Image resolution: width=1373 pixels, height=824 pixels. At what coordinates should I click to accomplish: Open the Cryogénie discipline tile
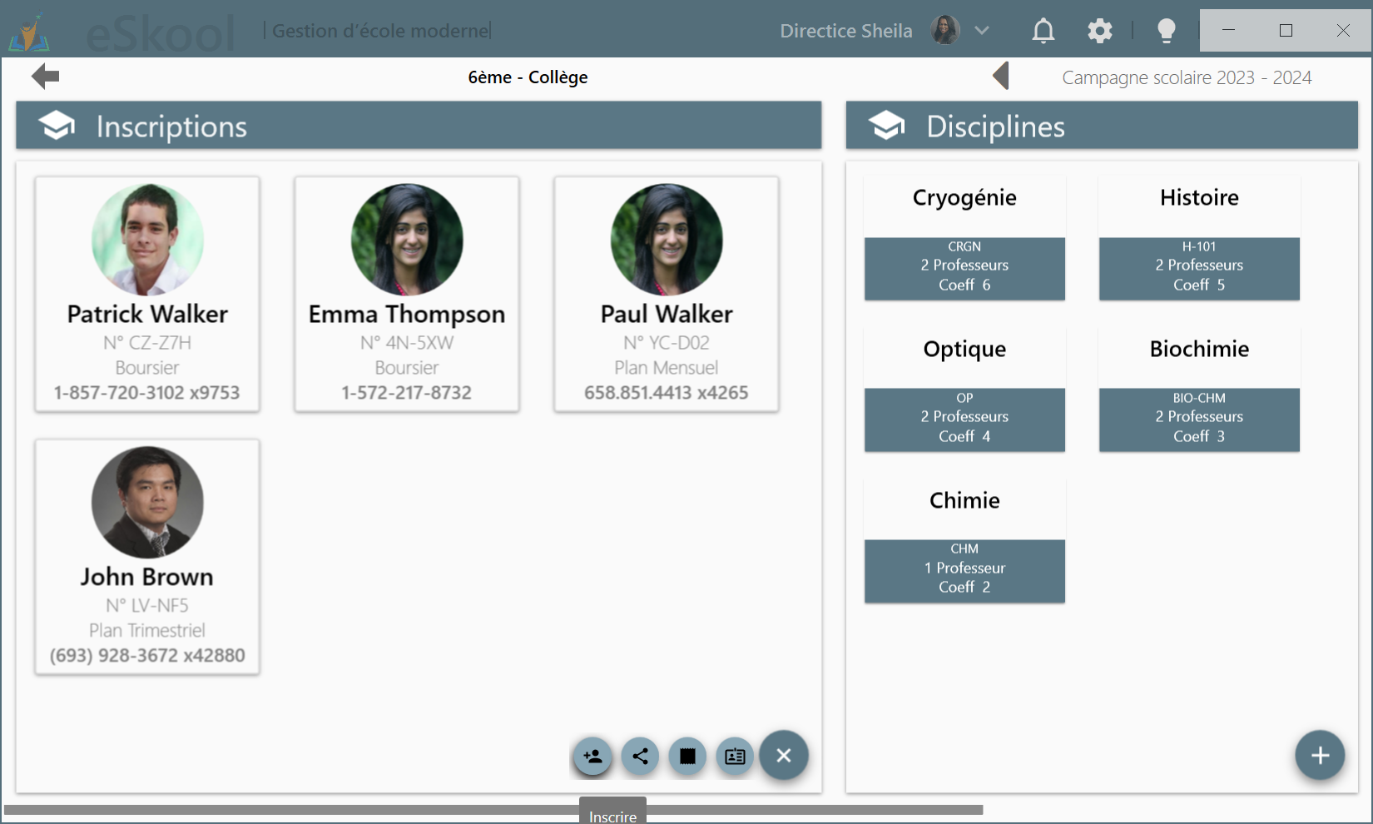point(964,238)
